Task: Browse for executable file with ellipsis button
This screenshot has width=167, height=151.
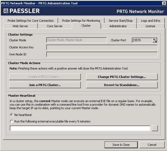Action: coord(155,128)
